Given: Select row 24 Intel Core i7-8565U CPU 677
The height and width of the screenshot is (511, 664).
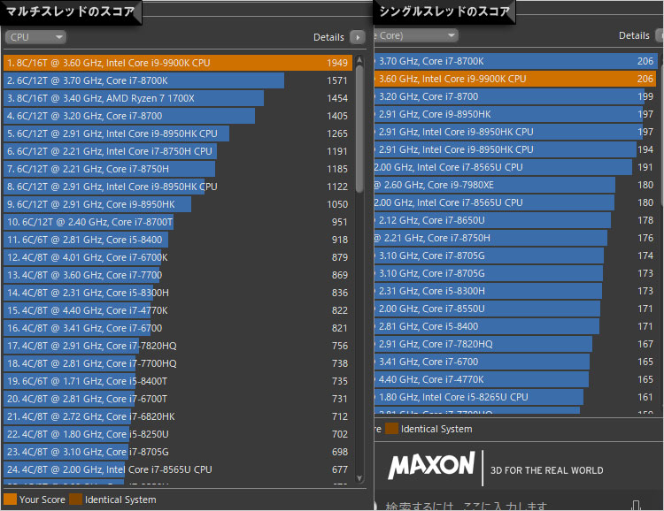Looking at the screenshot, I should click(x=178, y=469).
